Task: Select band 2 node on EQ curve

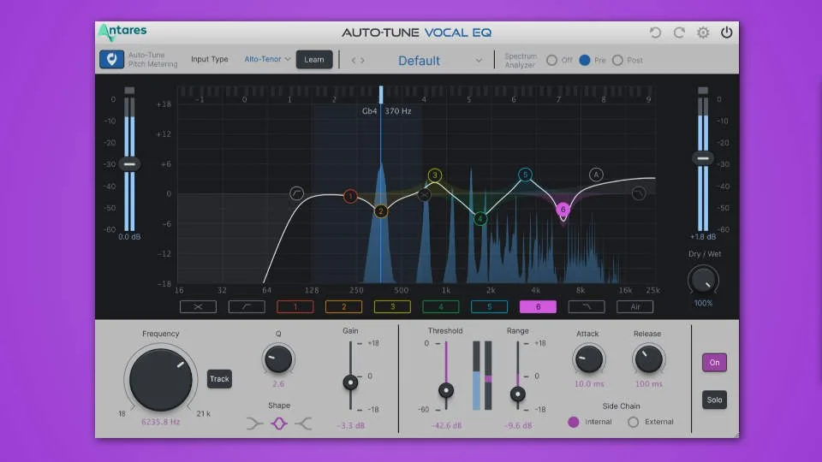Action: (x=380, y=211)
